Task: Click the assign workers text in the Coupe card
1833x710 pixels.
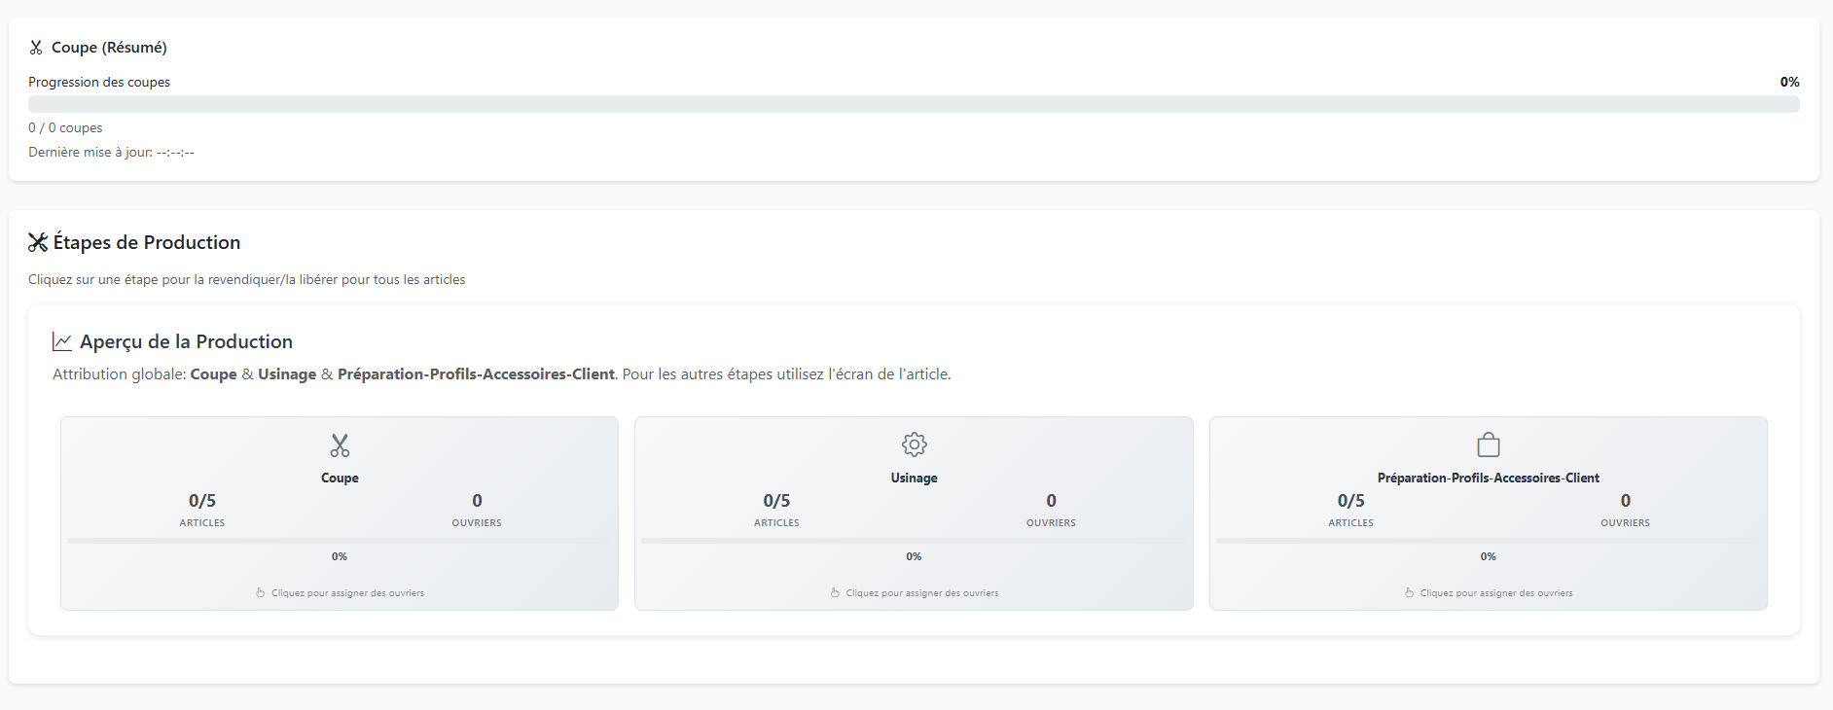Action: point(347,593)
